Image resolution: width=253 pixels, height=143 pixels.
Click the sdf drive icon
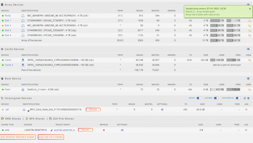click(x=24, y=110)
